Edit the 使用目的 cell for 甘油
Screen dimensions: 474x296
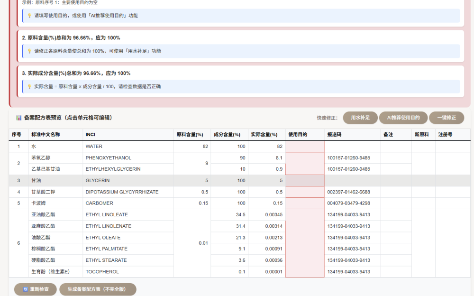pyautogui.click(x=304, y=180)
